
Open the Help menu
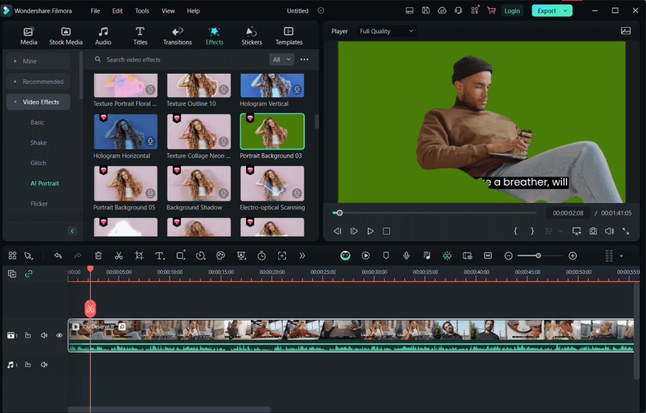coord(193,11)
